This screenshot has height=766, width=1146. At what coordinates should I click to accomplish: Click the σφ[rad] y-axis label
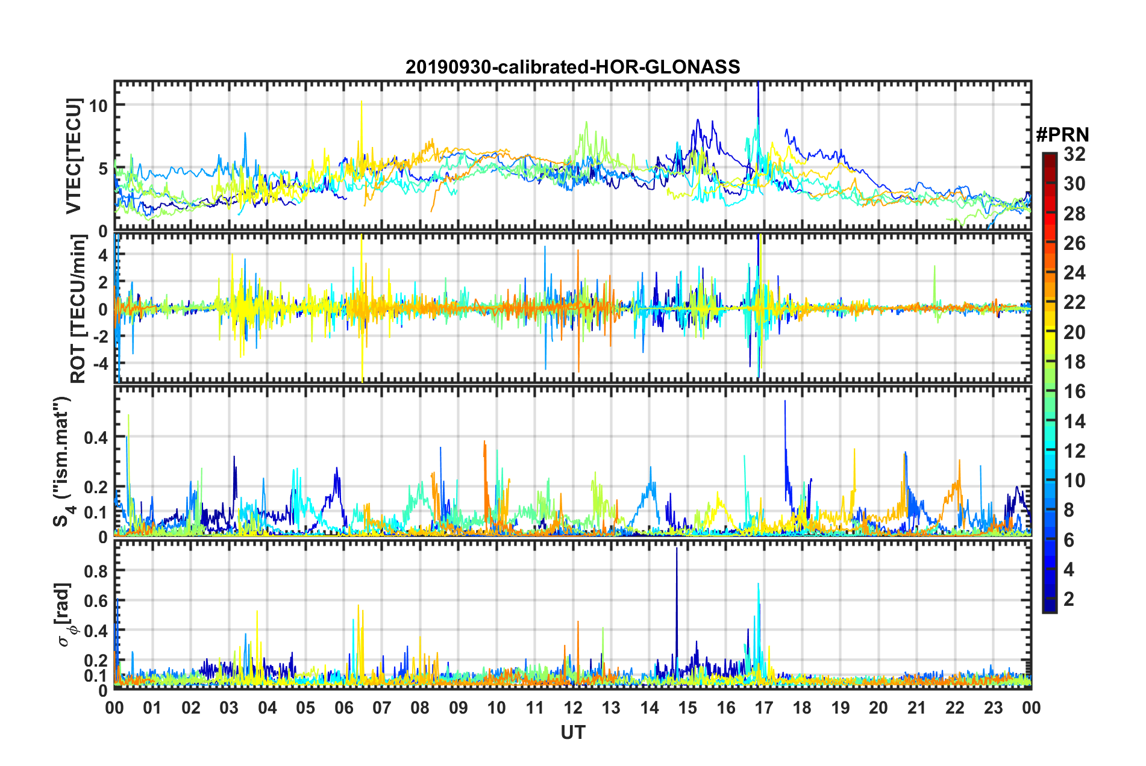pos(65,614)
